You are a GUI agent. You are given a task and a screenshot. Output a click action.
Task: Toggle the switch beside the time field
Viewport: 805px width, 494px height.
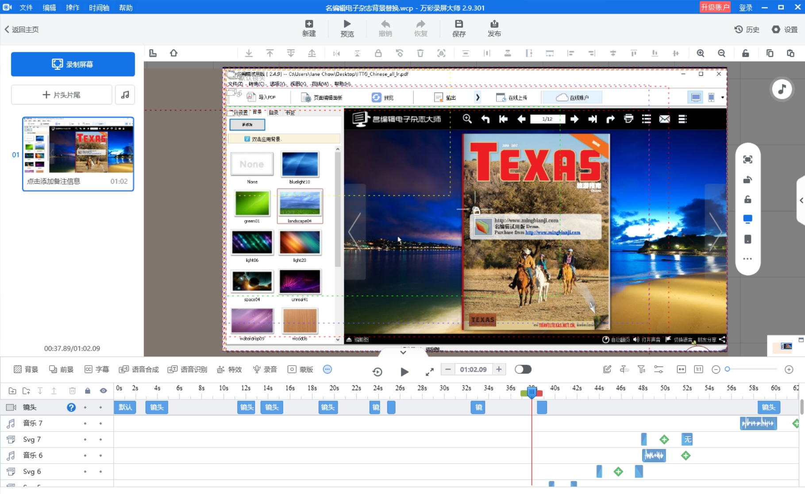523,369
